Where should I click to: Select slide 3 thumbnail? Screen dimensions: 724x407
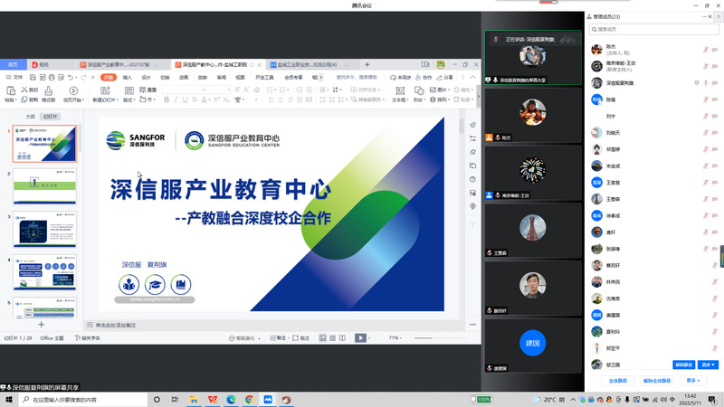point(44,230)
